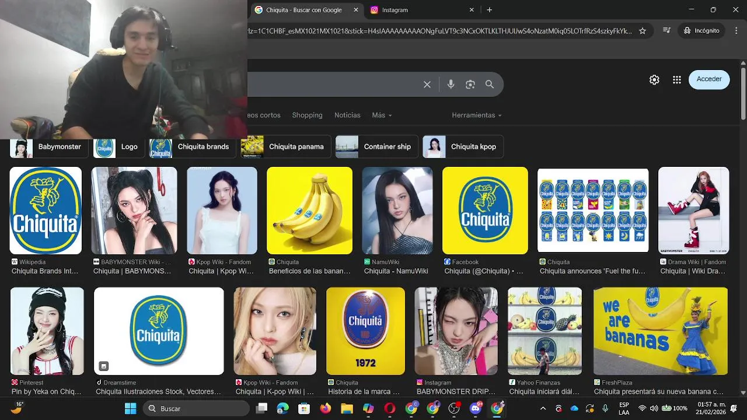The width and height of the screenshot is (747, 420).
Task: Select the Container ship chip
Action: 376,147
